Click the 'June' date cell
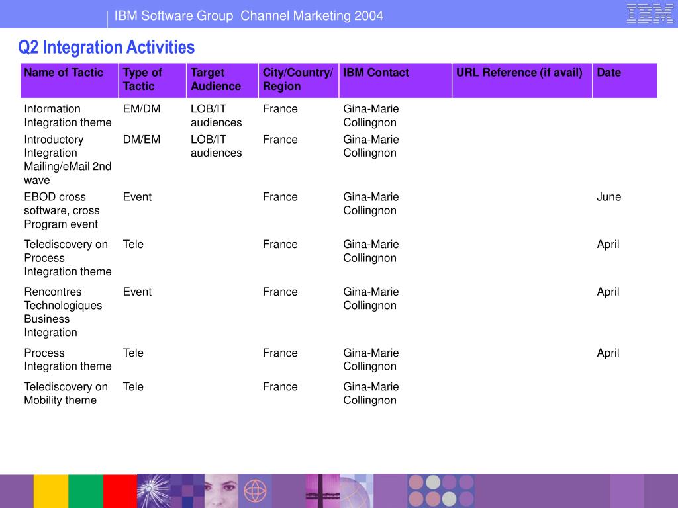678x508 pixels. tap(609, 197)
